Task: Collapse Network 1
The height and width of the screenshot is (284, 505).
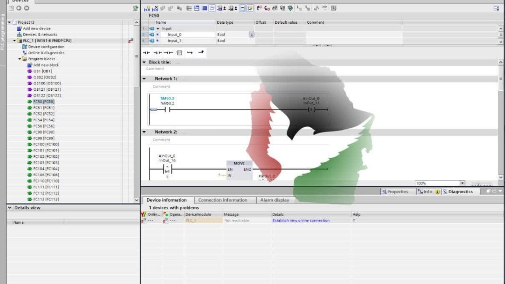Action: pyautogui.click(x=144, y=78)
